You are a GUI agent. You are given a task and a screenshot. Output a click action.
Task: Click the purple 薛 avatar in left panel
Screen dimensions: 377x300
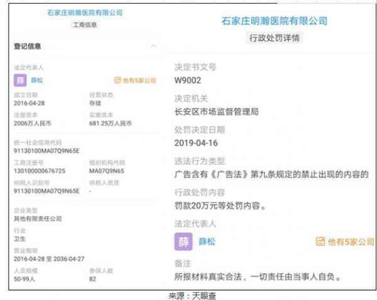[20, 80]
